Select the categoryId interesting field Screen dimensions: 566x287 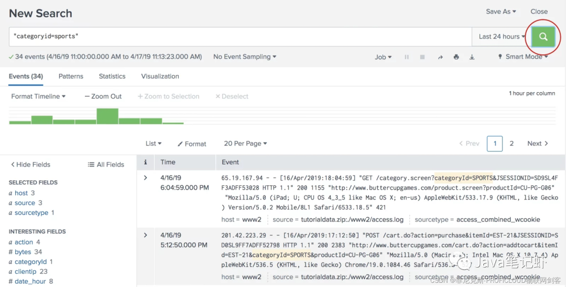pyautogui.click(x=31, y=262)
